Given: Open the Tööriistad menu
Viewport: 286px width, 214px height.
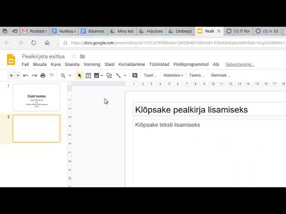Looking at the screenshot, I should 159,64.
